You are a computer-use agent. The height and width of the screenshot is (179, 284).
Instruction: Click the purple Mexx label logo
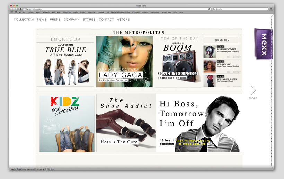point(264,44)
